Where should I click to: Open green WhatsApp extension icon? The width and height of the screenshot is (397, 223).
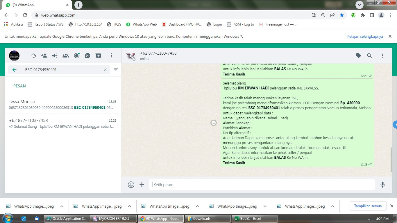pos(353,15)
